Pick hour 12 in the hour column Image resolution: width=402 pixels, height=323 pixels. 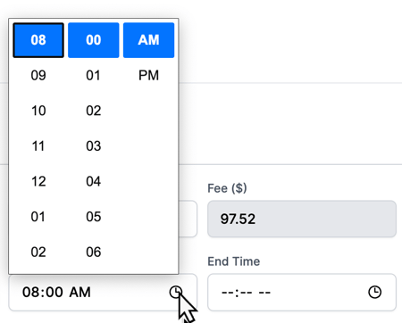[38, 181]
